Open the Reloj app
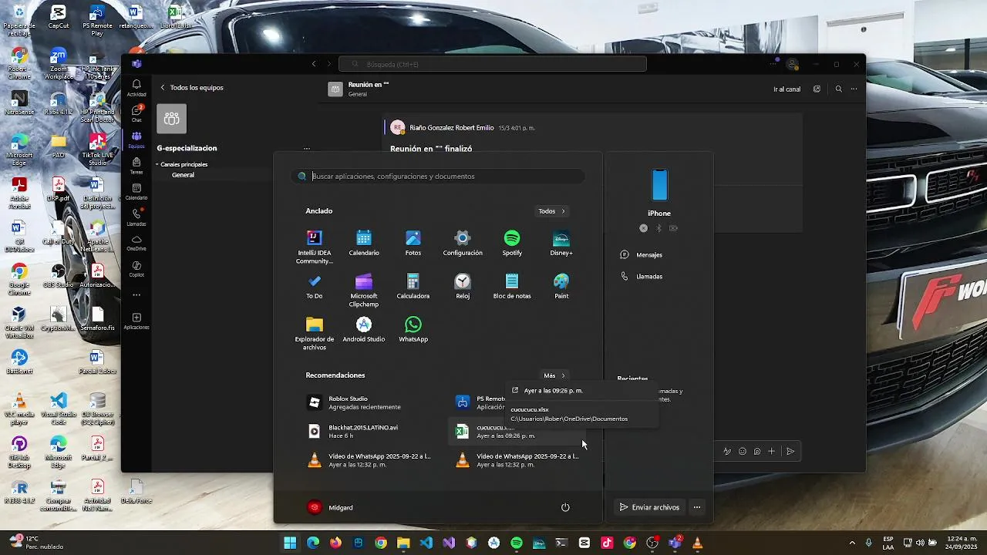This screenshot has height=555, width=987. click(x=463, y=286)
